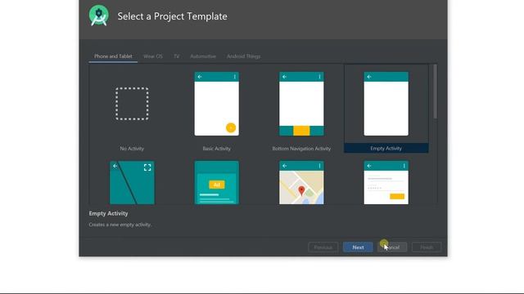Select the Fullscreen Activity template thumbnail
This screenshot has height=294, width=524.
coord(132,183)
